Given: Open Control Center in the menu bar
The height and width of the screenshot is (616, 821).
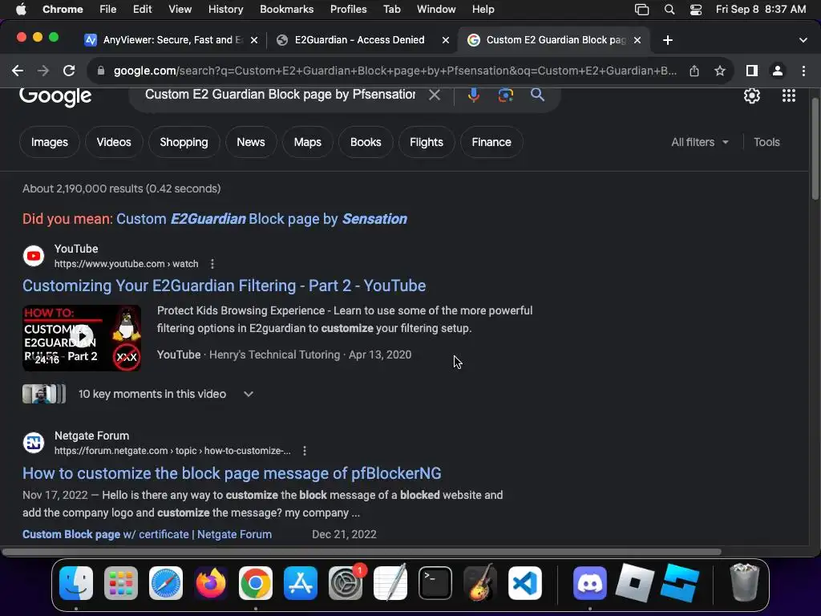Looking at the screenshot, I should (695, 10).
